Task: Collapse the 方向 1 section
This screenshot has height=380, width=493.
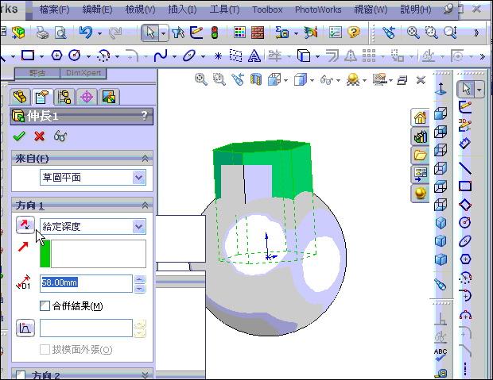Action: 145,205
